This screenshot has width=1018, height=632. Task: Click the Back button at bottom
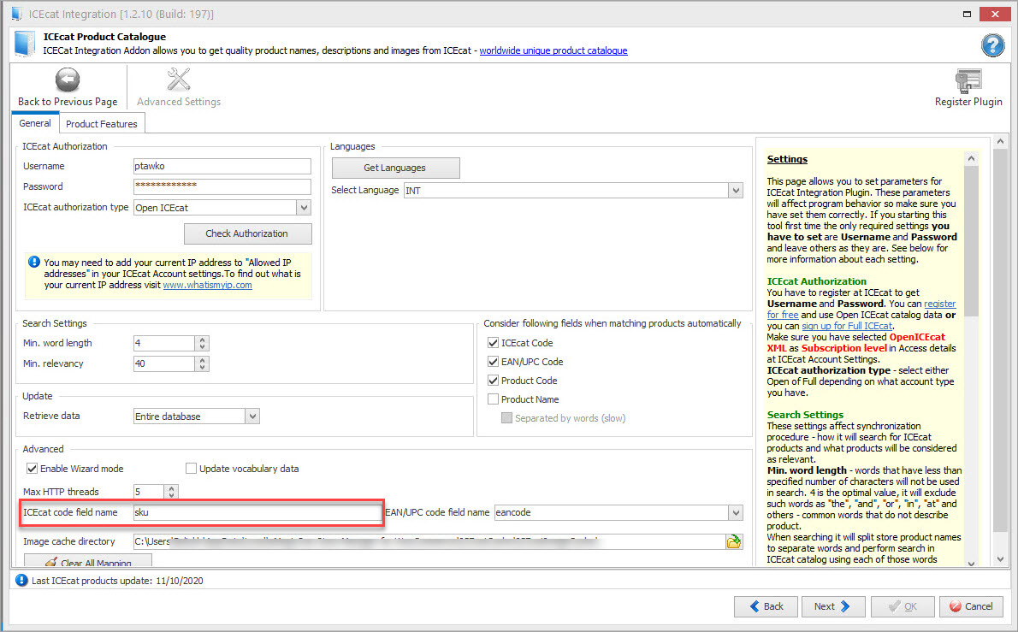coord(766,606)
